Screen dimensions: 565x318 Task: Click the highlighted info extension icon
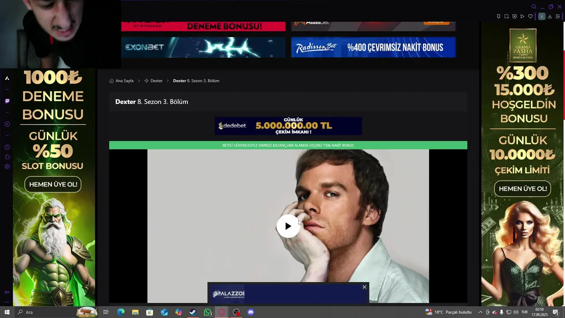542,16
